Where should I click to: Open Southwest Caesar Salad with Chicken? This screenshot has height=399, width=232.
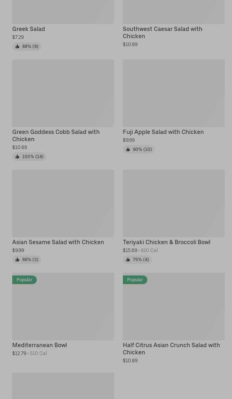pos(162,32)
